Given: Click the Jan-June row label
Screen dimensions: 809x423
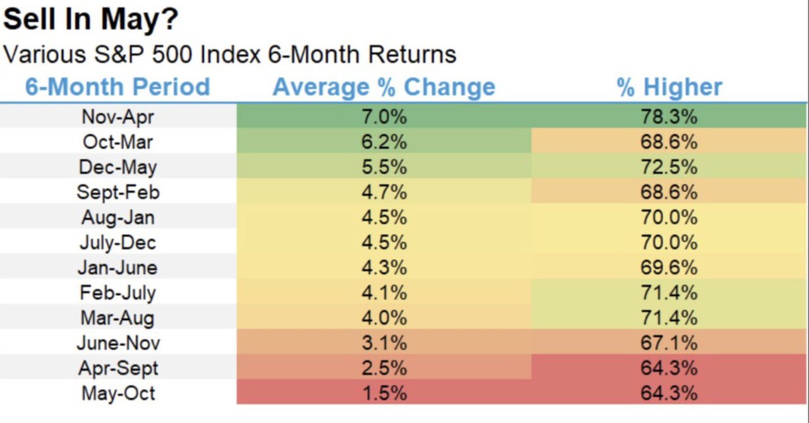Looking at the screenshot, I should pyautogui.click(x=118, y=268).
